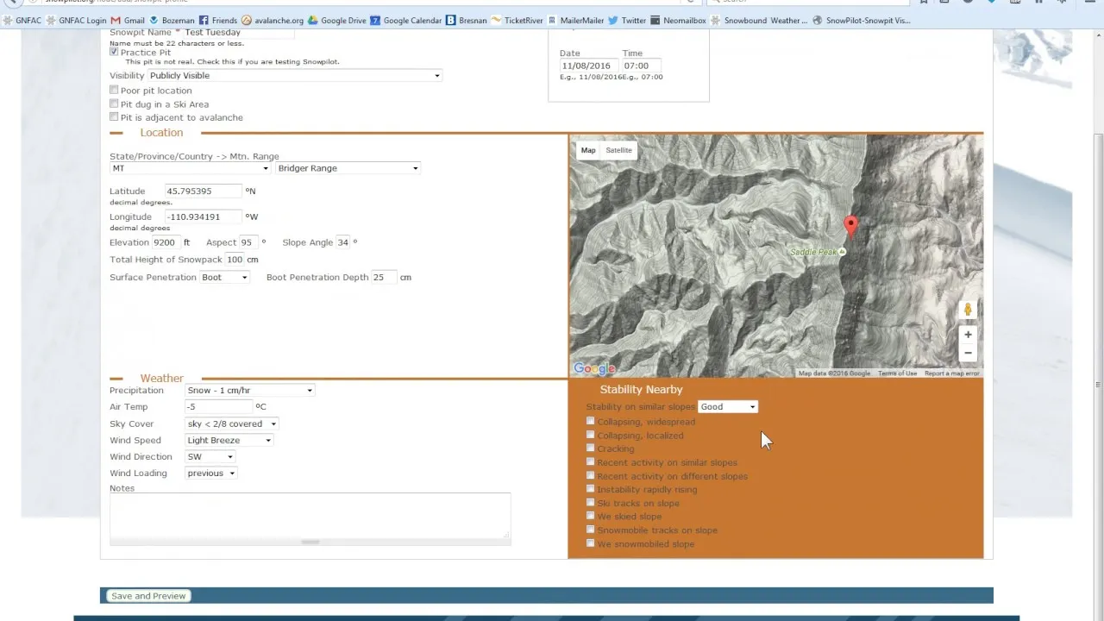Check Recent activity on similar slopes
Viewport: 1104px width, 621px height.
pos(591,461)
